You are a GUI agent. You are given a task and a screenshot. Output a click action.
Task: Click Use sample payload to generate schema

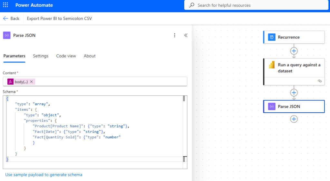click(x=44, y=175)
